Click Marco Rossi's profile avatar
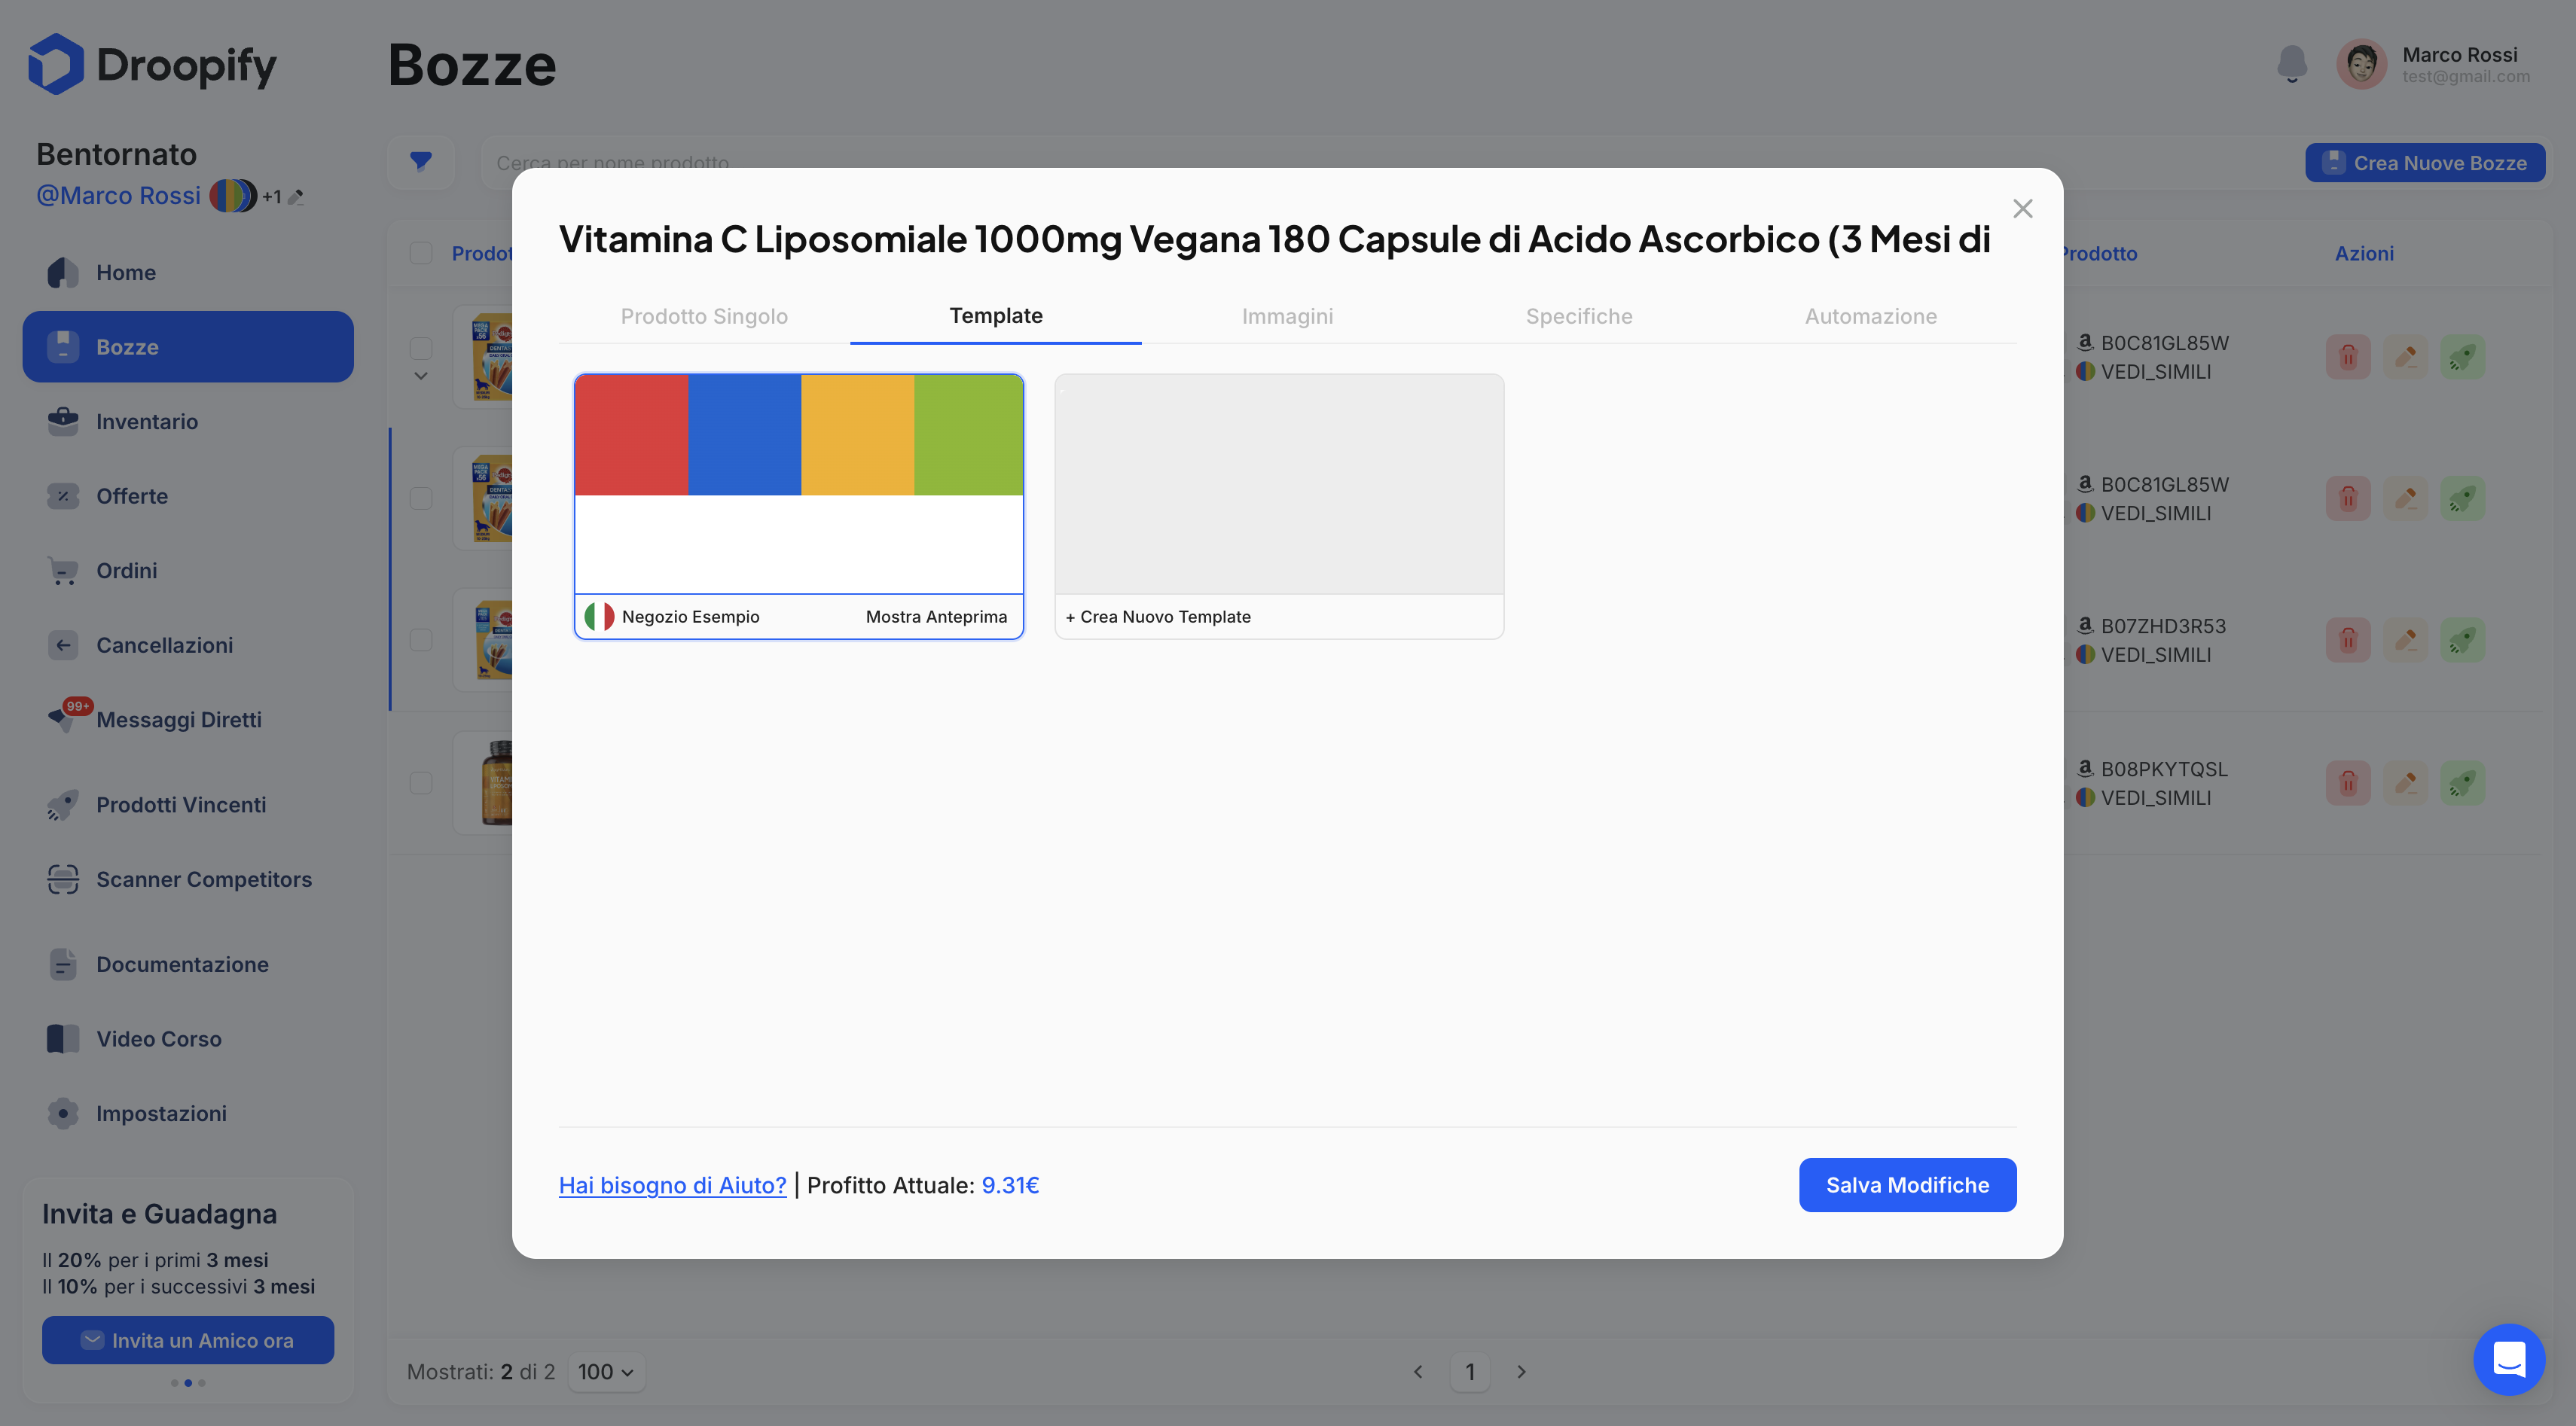Screen dimensions: 2576x1426 (x=2361, y=64)
